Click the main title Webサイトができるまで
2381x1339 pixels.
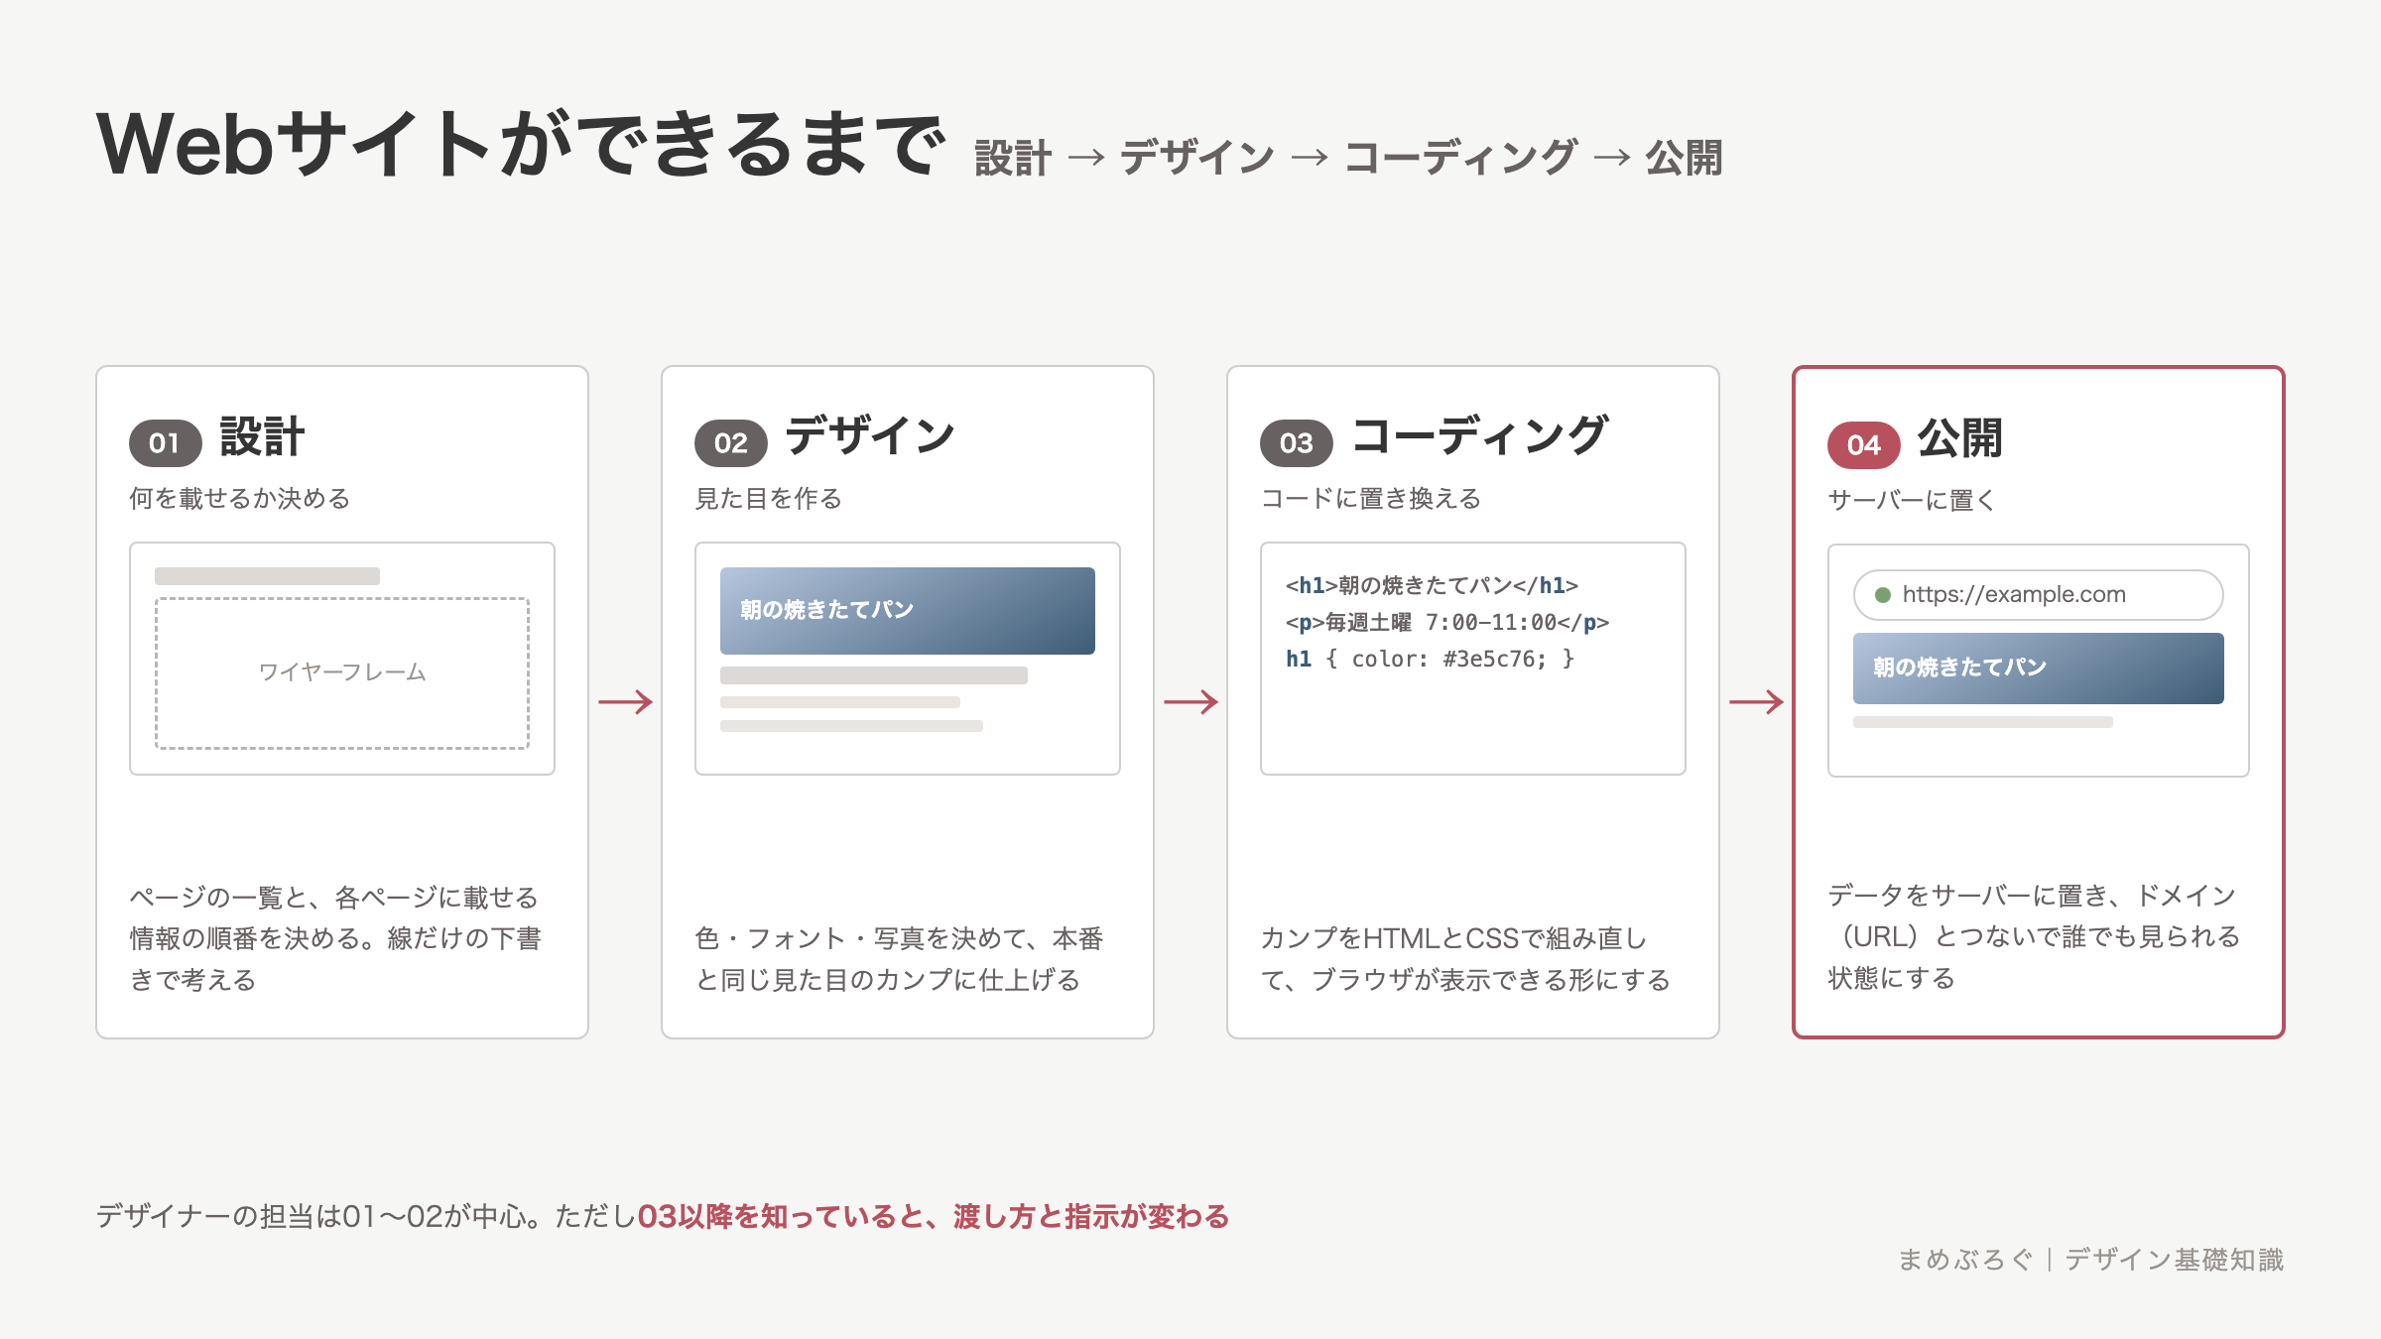click(x=521, y=145)
